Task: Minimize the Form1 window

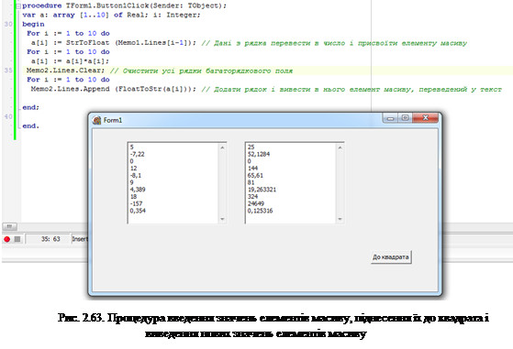Action: point(390,118)
